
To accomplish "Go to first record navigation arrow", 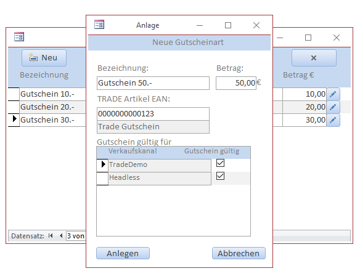I will pos(51,236).
